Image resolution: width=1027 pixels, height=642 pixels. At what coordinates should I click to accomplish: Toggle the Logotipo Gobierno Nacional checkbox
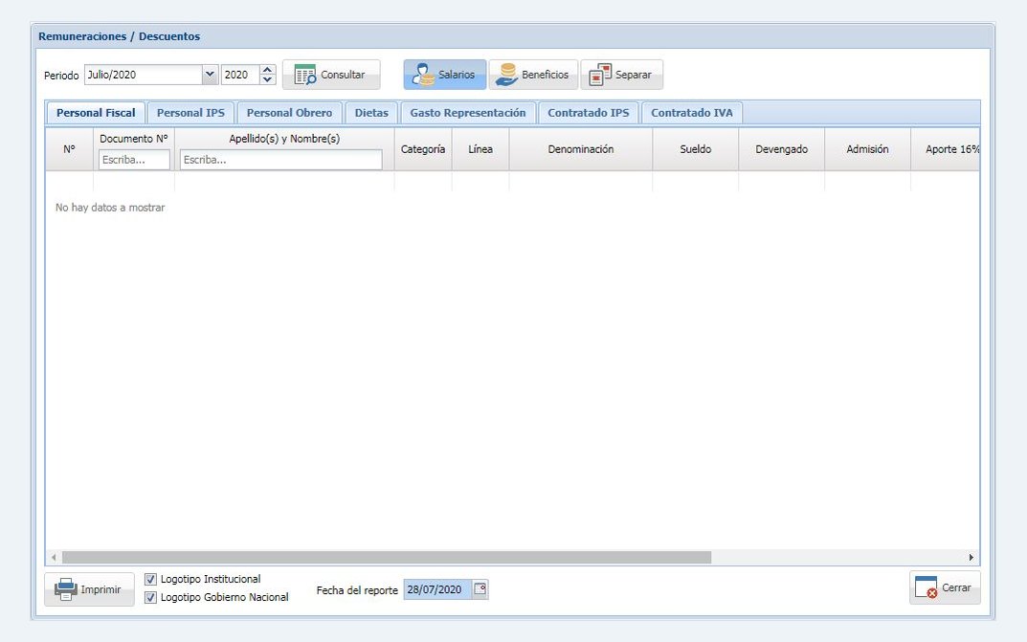click(x=150, y=597)
